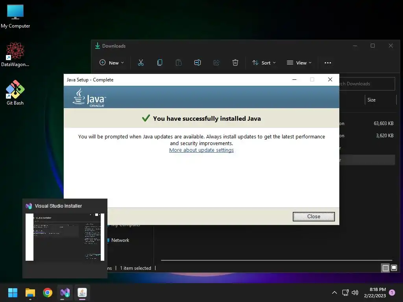This screenshot has width=403, height=302.
Task: Select the Git Bash desktop shortcut
Action: click(x=15, y=93)
